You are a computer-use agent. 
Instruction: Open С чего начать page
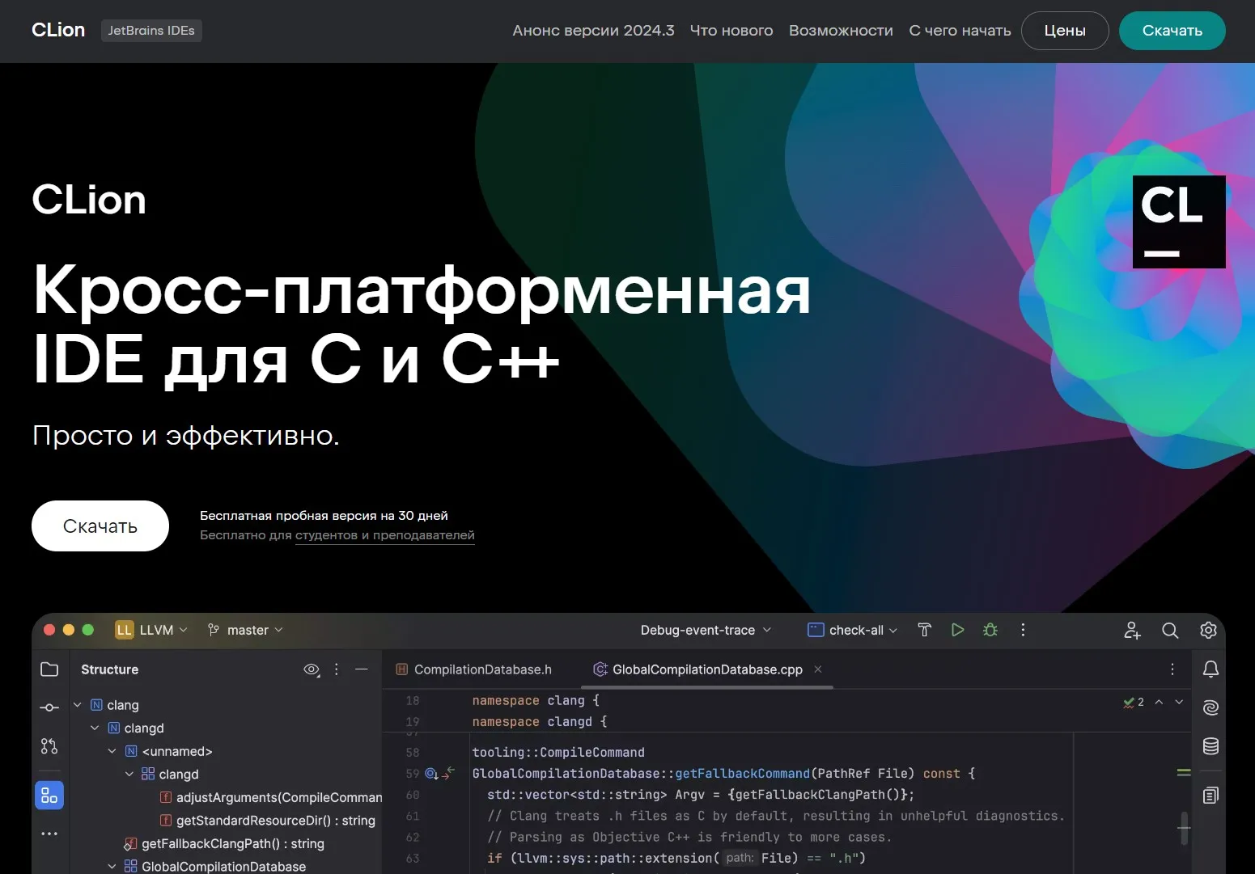tap(960, 31)
